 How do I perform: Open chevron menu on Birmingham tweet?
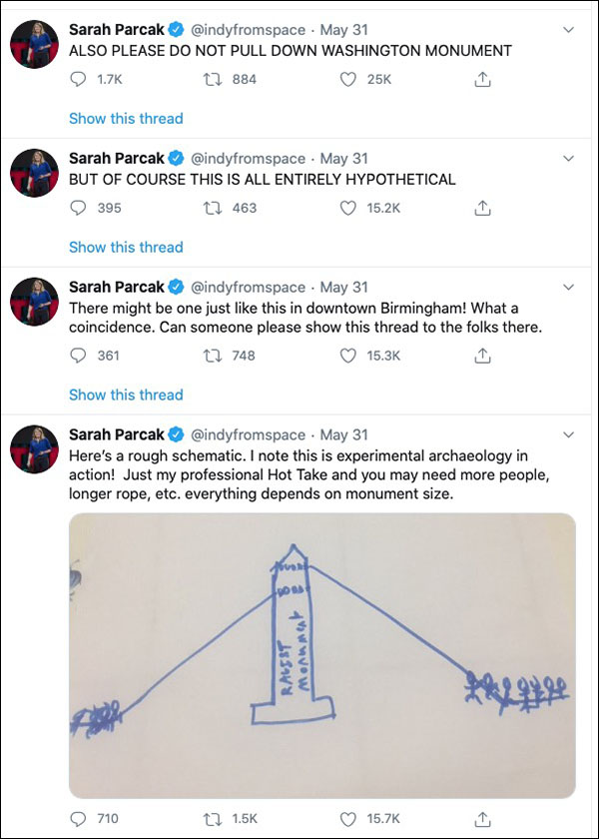point(569,287)
